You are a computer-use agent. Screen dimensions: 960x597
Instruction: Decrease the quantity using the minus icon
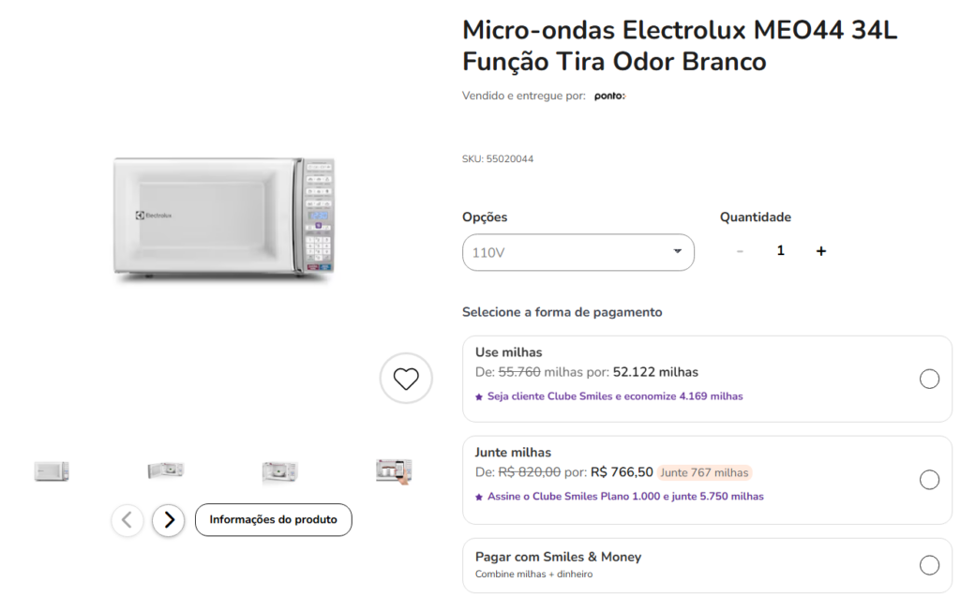740,250
